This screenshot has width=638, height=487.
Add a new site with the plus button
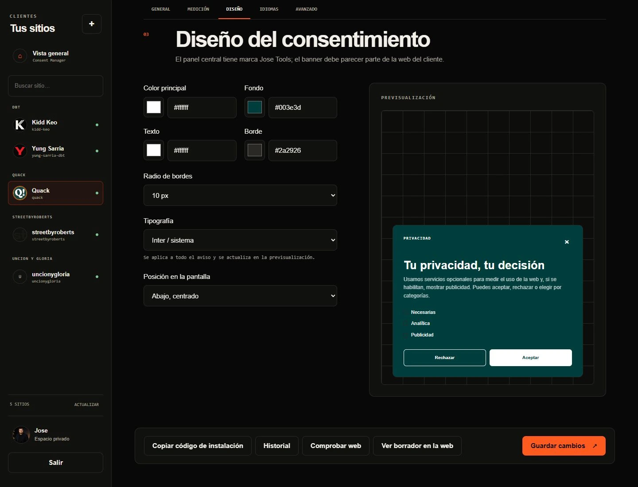[x=92, y=24]
